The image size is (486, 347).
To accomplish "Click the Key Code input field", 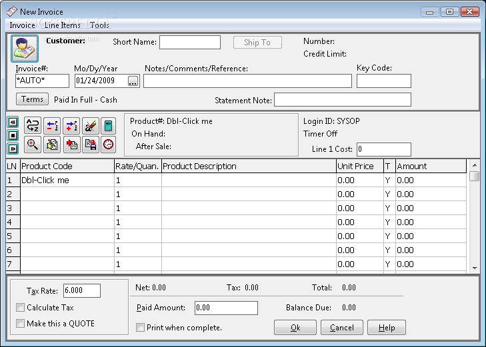I will pos(384,81).
